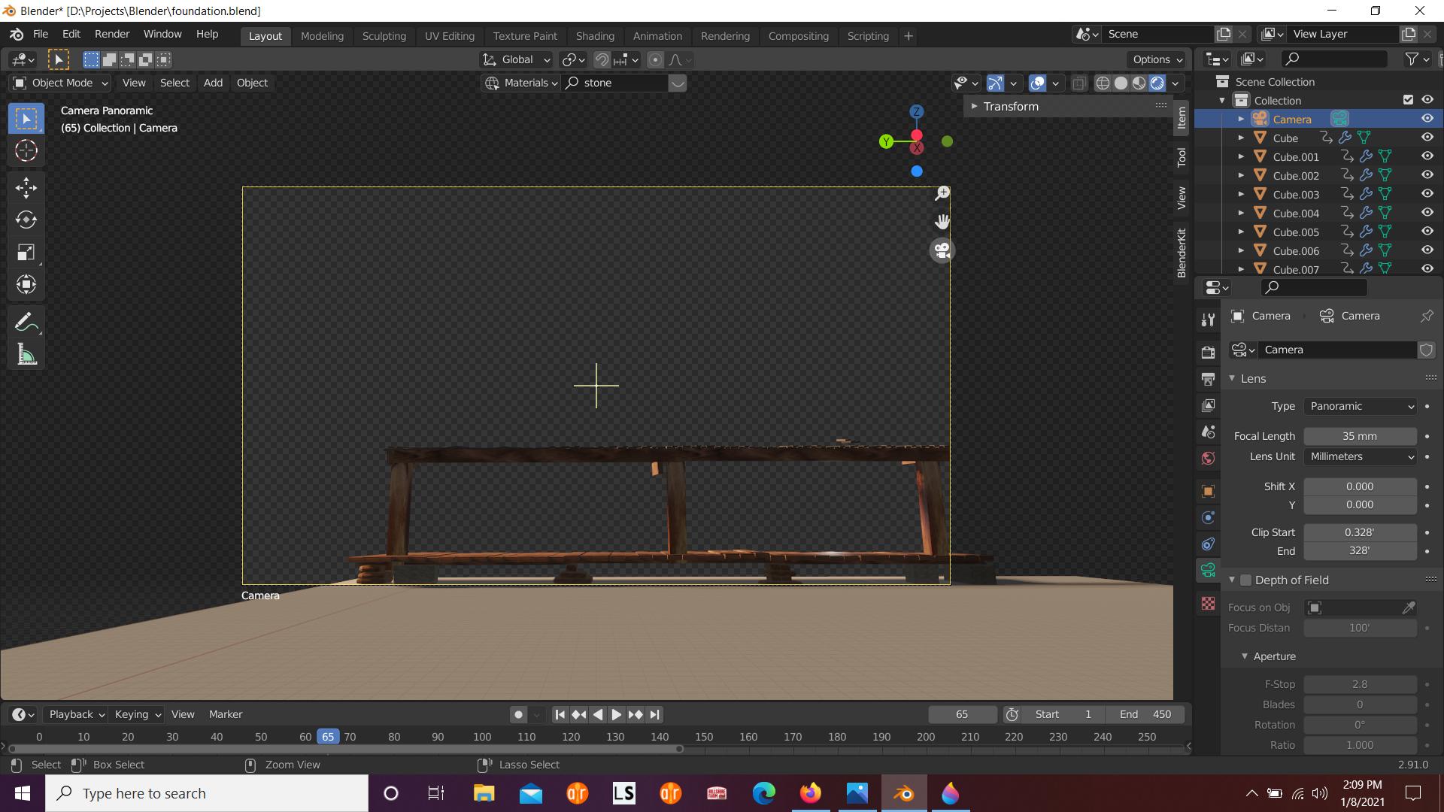Select the Transform tool

(26, 284)
